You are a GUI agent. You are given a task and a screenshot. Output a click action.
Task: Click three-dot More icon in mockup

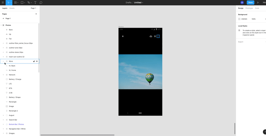point(158,36)
